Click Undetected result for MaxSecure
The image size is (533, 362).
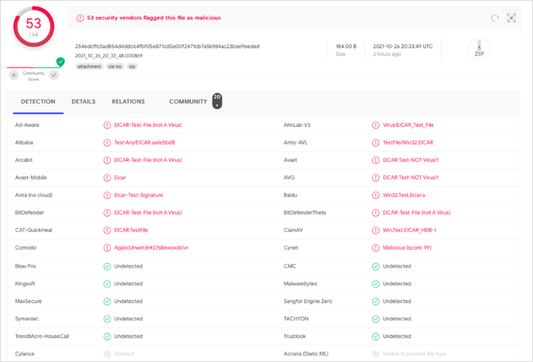point(128,302)
